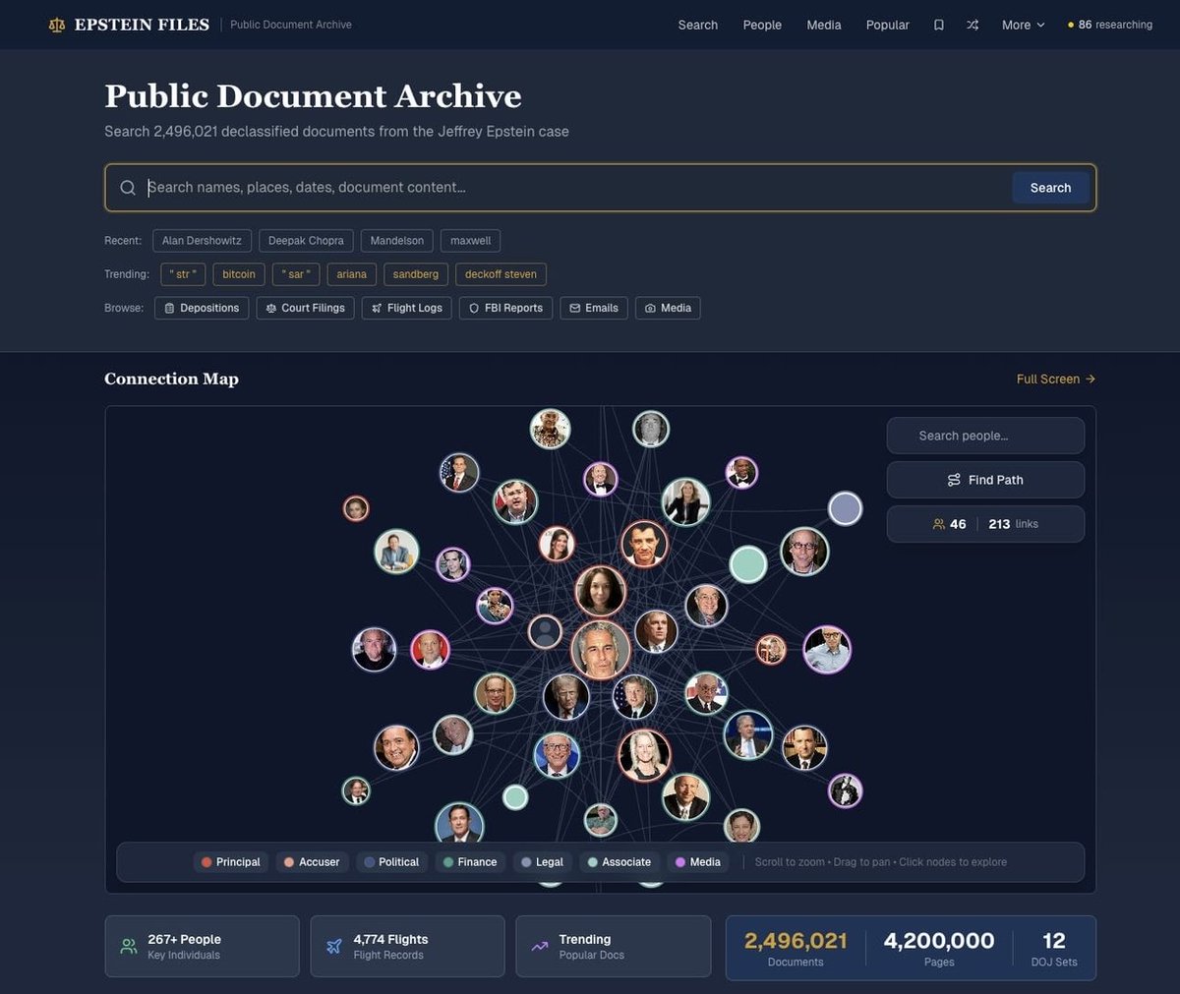Viewport: 1180px width, 994px height.
Task: Click the 4,200,000 Pages count
Action: pos(939,948)
